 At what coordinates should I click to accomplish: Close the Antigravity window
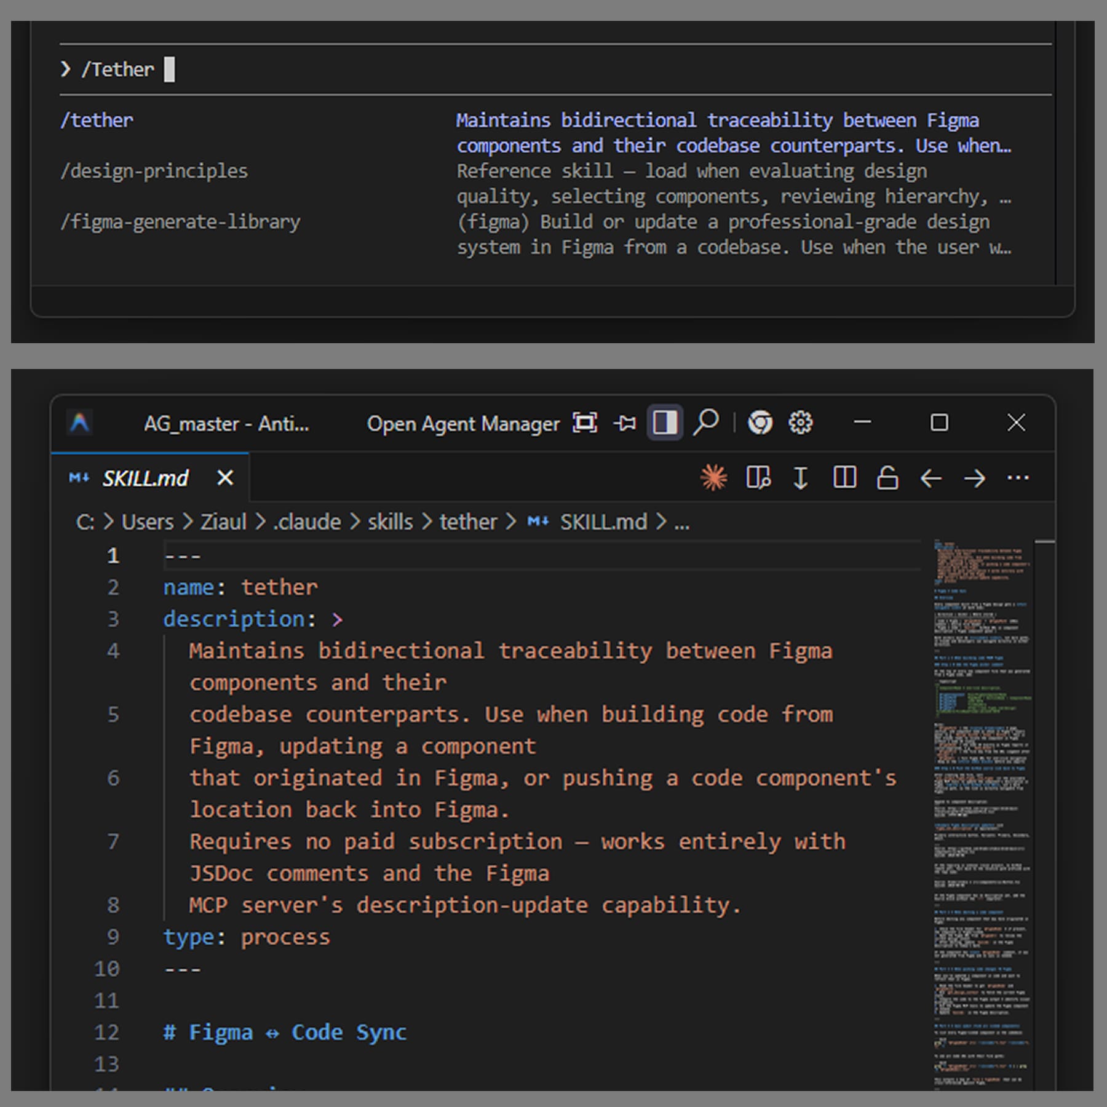coord(1016,423)
